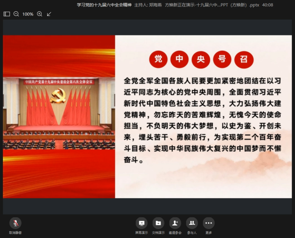This screenshot has width=295, height=238.
Task: Click the red circle labeled 党
Action: click(158, 59)
